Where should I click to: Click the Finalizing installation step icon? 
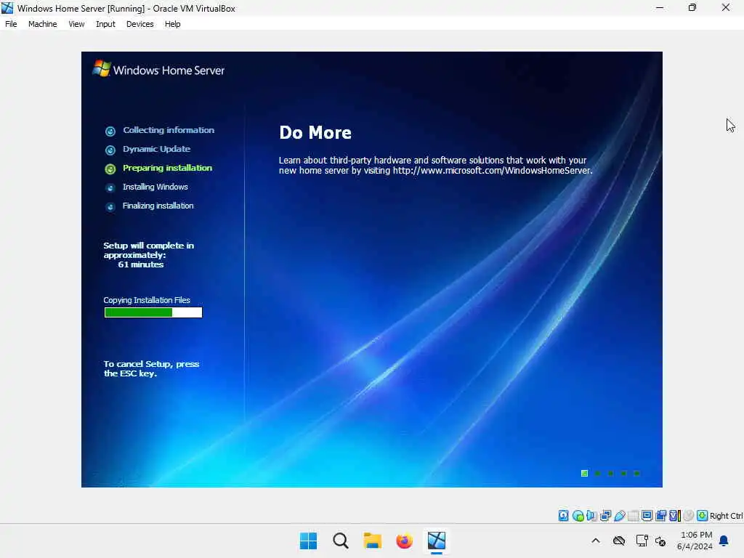[x=110, y=207]
